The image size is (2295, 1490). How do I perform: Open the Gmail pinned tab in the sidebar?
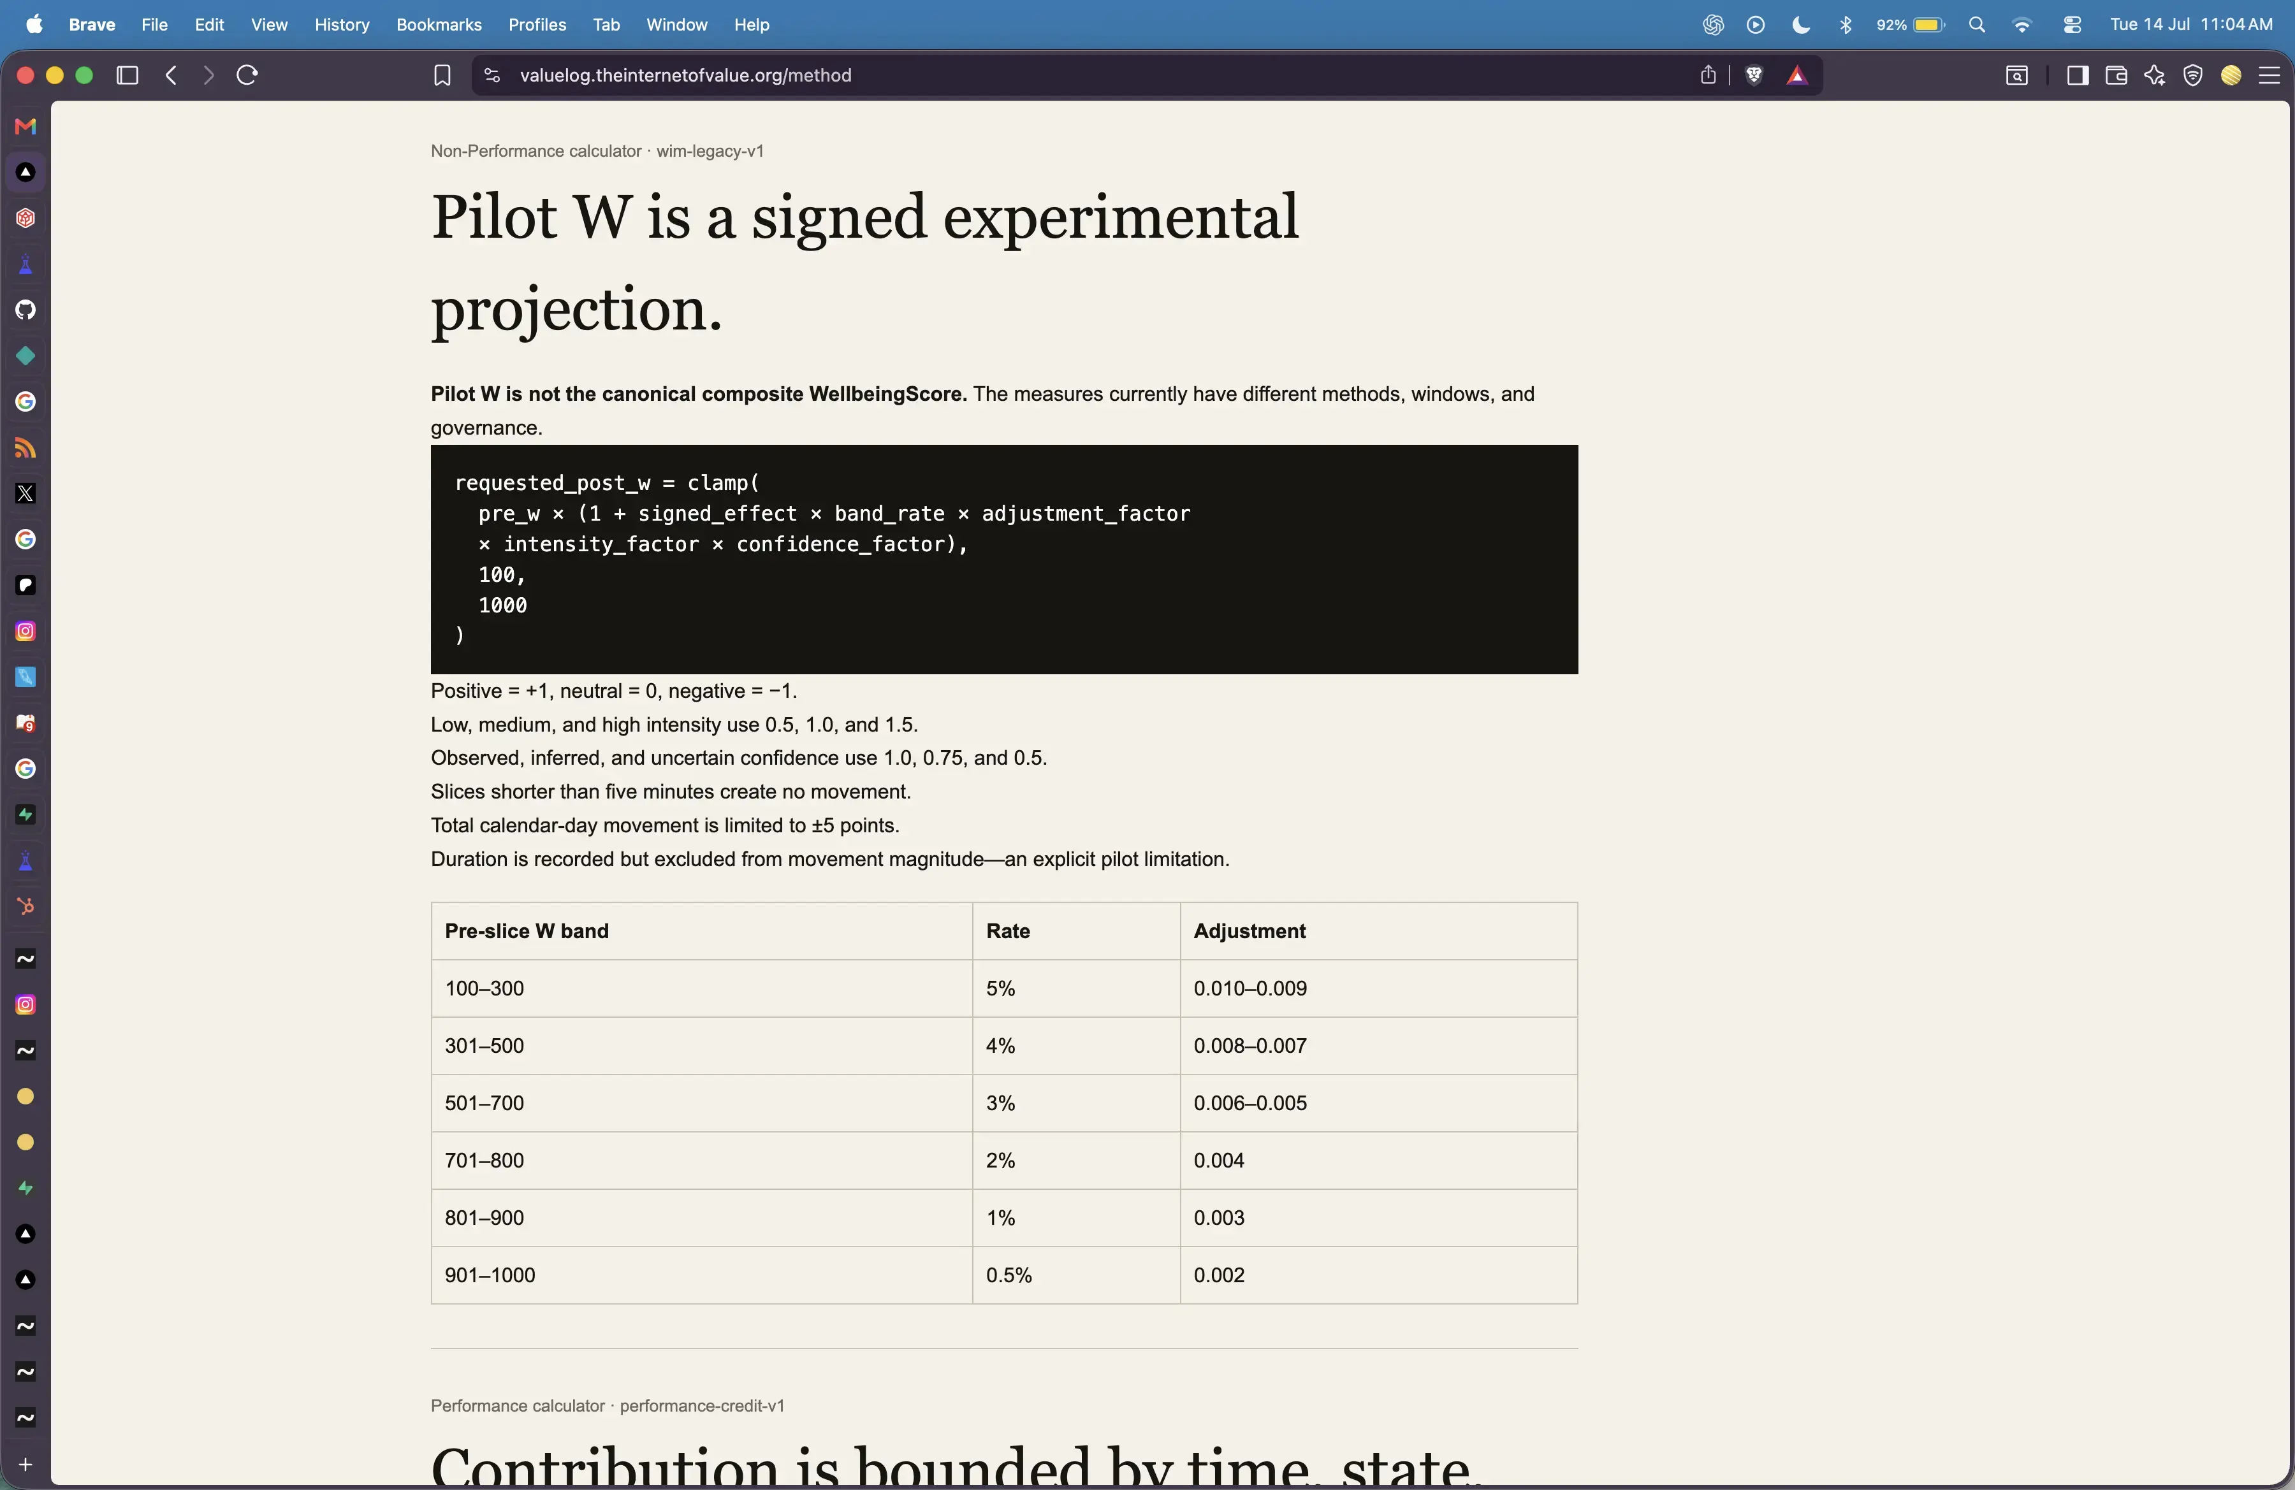click(x=26, y=126)
